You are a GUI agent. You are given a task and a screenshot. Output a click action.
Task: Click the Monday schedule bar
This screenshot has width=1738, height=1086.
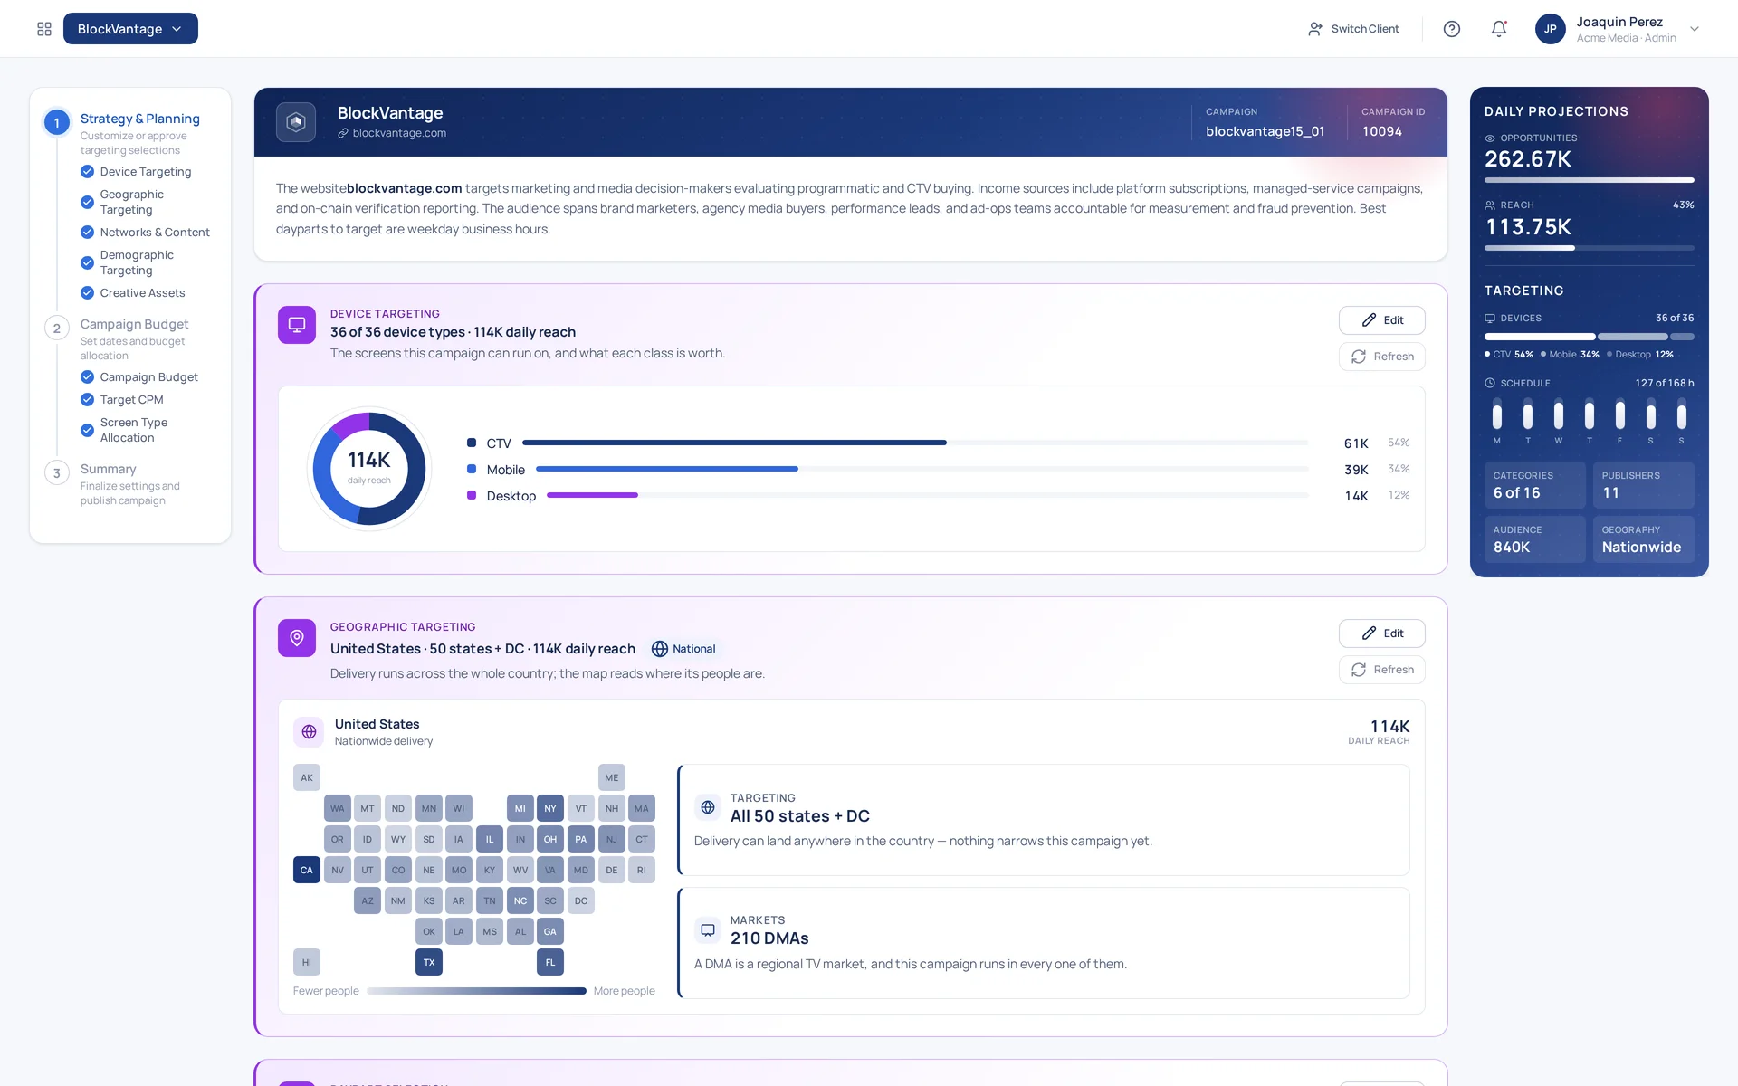point(1497,415)
